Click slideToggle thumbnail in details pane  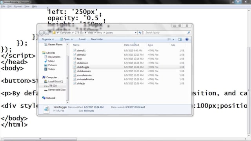coord(46,109)
